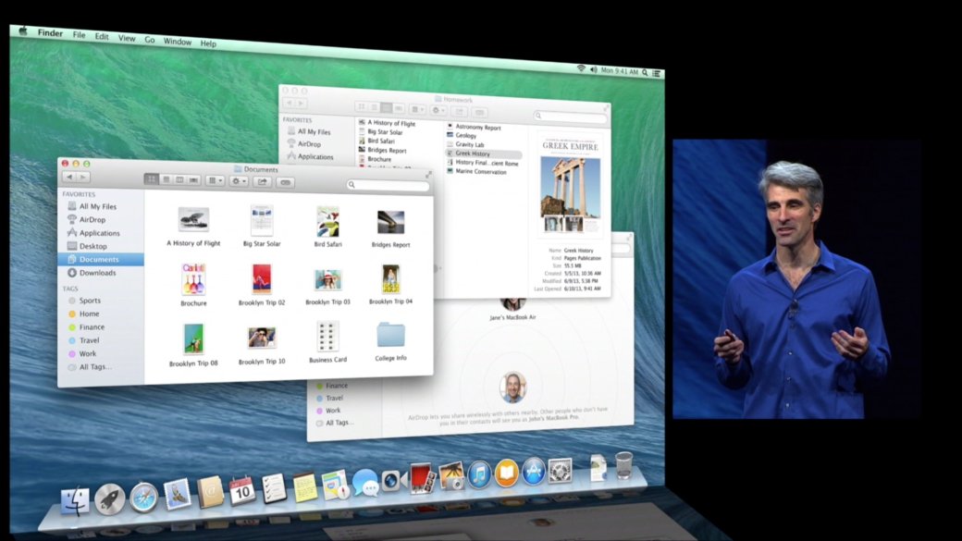Select A History of Flight file thumbnail
The width and height of the screenshot is (962, 541).
193,219
